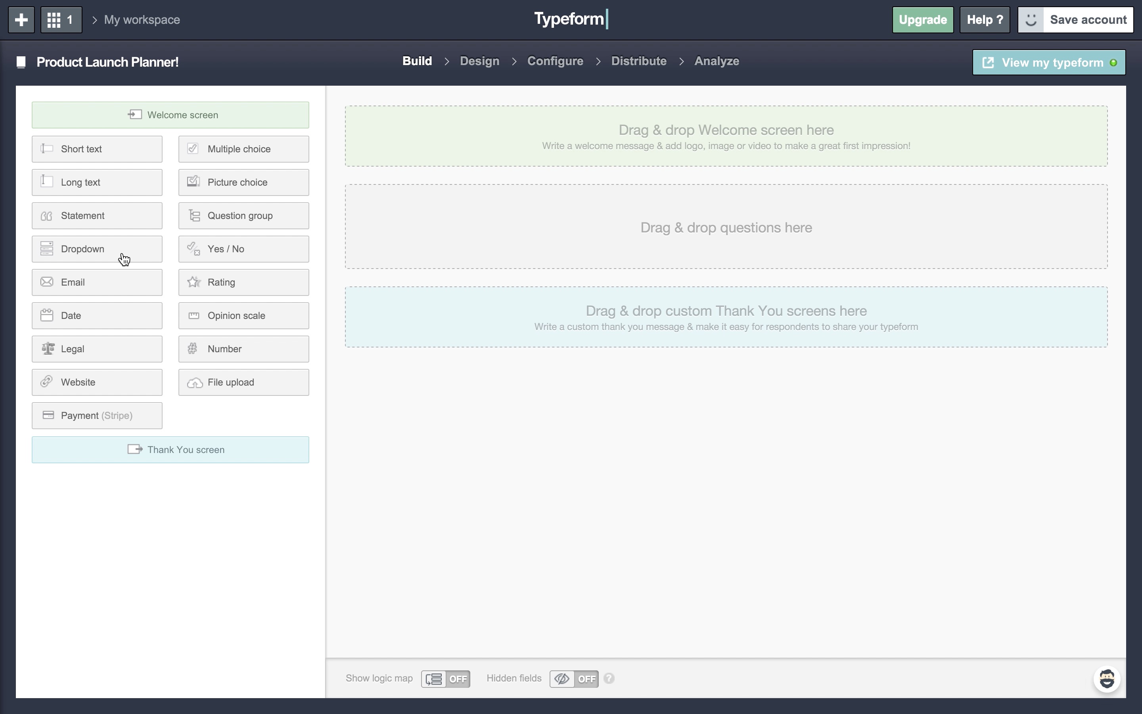Click the smiley face account icon
Image resolution: width=1142 pixels, height=714 pixels.
(1031, 20)
